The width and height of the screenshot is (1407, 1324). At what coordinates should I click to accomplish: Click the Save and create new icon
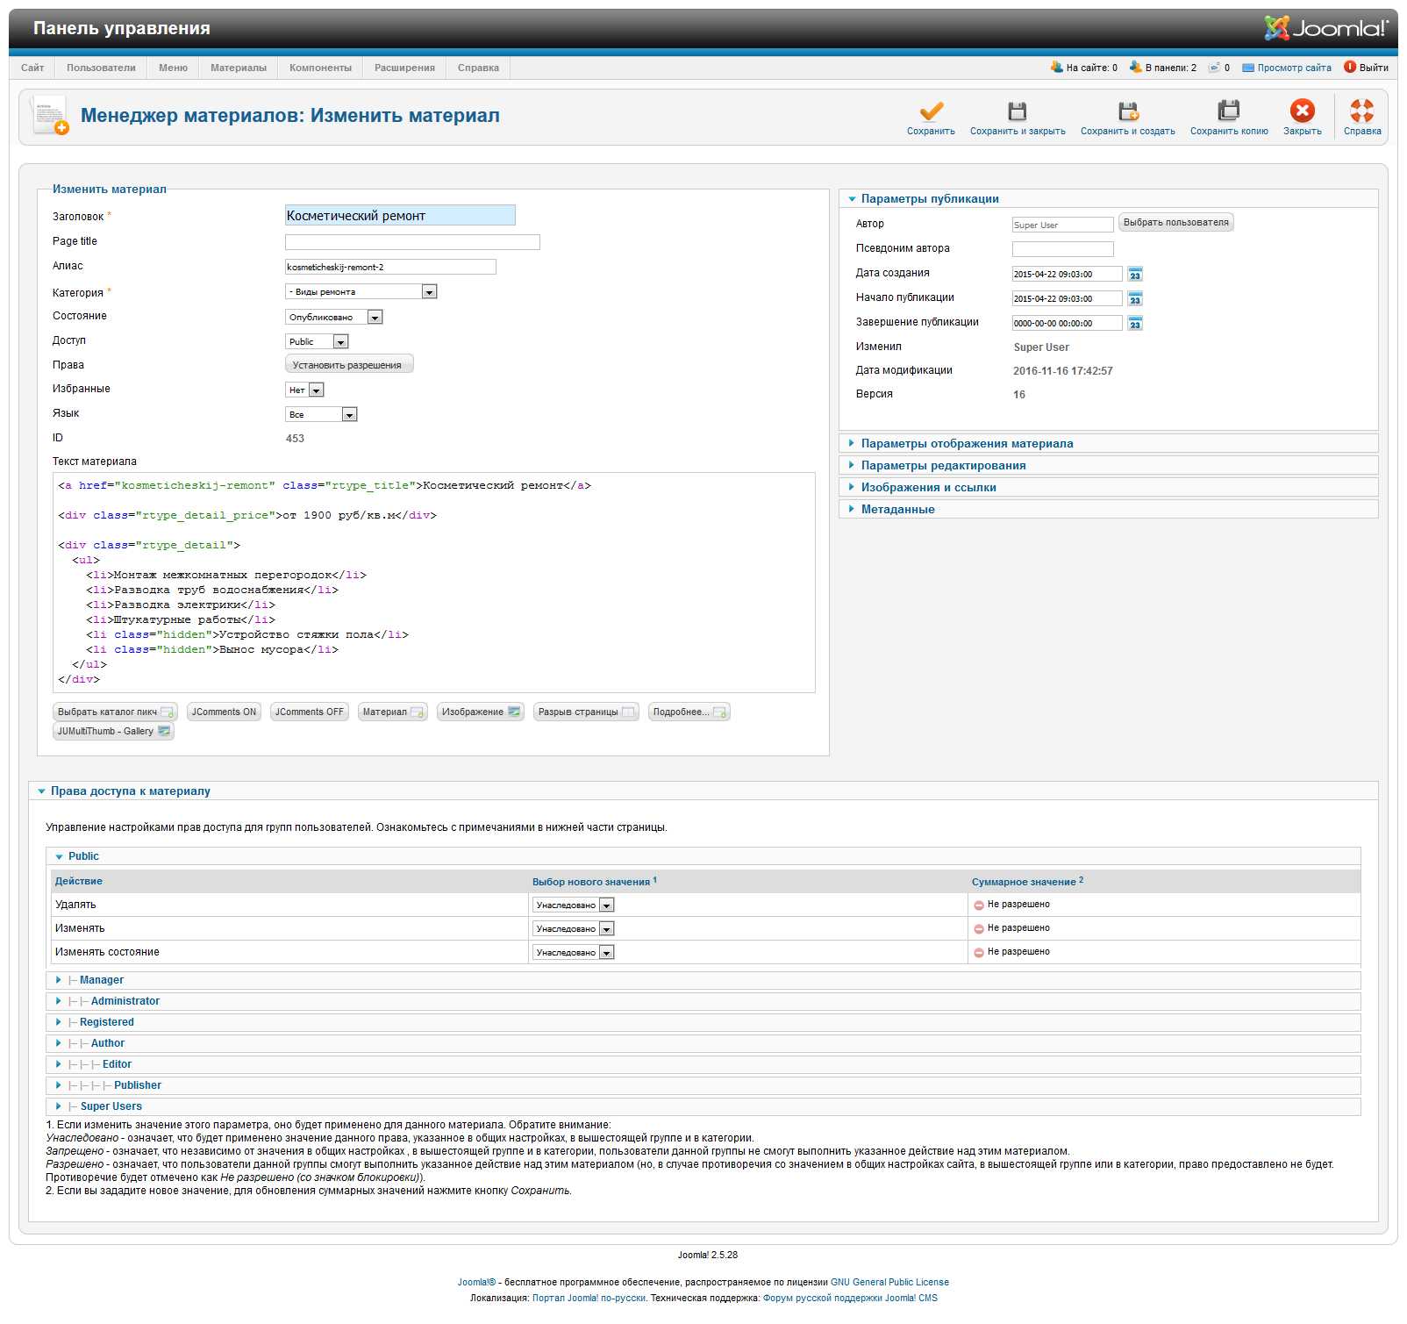[1127, 111]
